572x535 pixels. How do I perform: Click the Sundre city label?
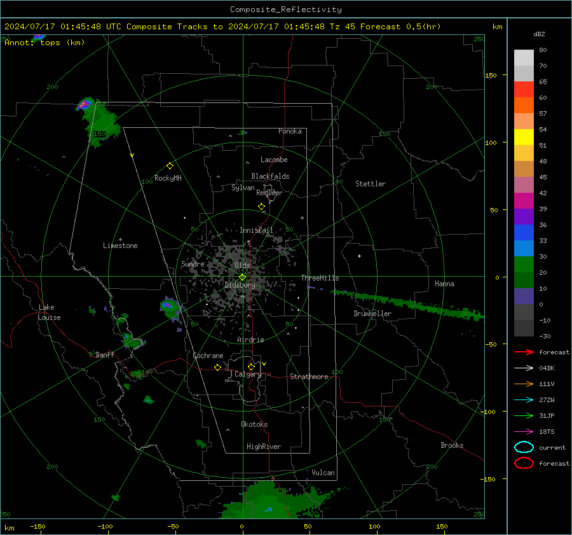click(x=193, y=264)
